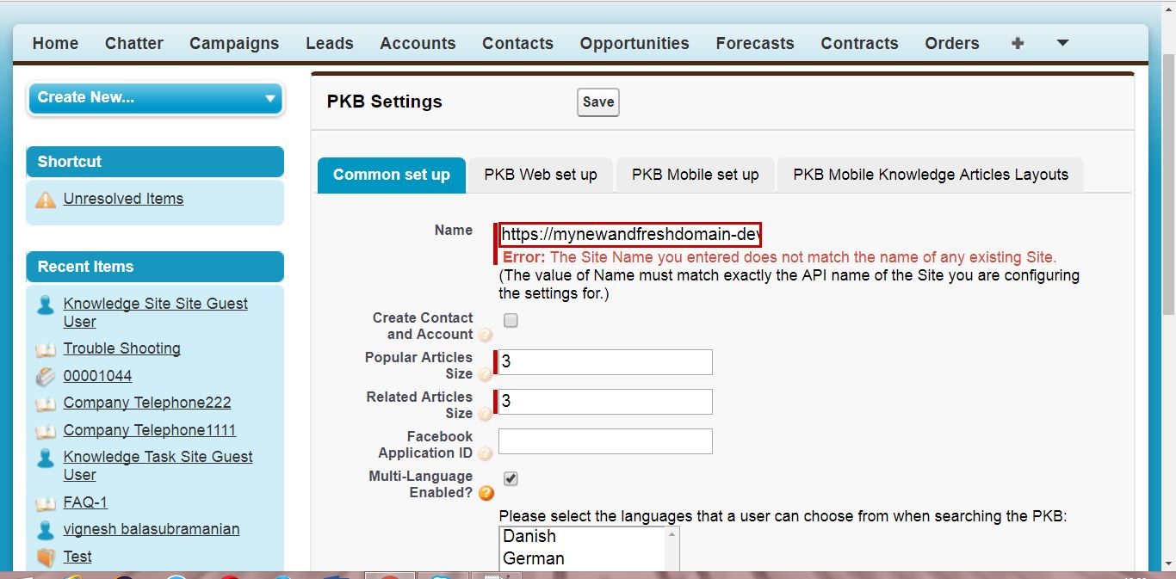Viewport: 1176px width, 579px height.
Task: Expand the Create New dropdown
Action: pos(155,98)
